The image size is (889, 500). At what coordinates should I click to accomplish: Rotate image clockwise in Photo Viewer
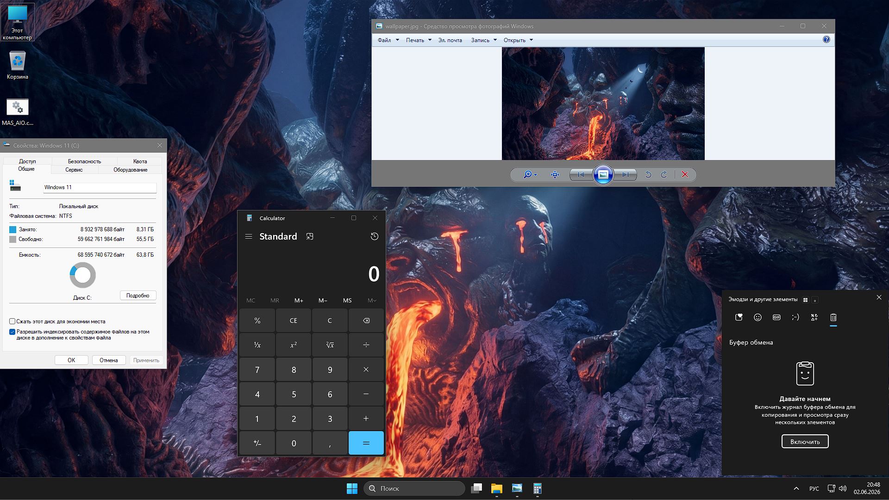point(664,174)
